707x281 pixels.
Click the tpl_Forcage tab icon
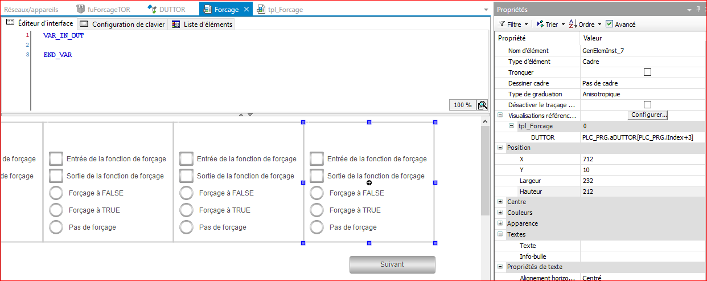tap(261, 10)
